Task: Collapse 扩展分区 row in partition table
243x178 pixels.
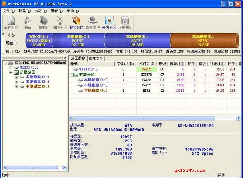Action: (71, 75)
